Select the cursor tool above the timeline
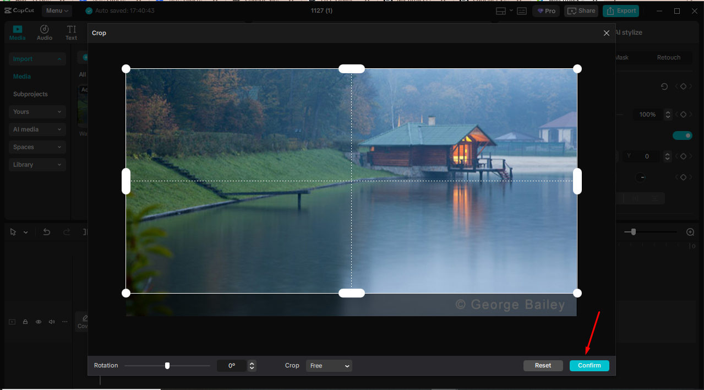Screen dimensions: 704x390 (12, 232)
